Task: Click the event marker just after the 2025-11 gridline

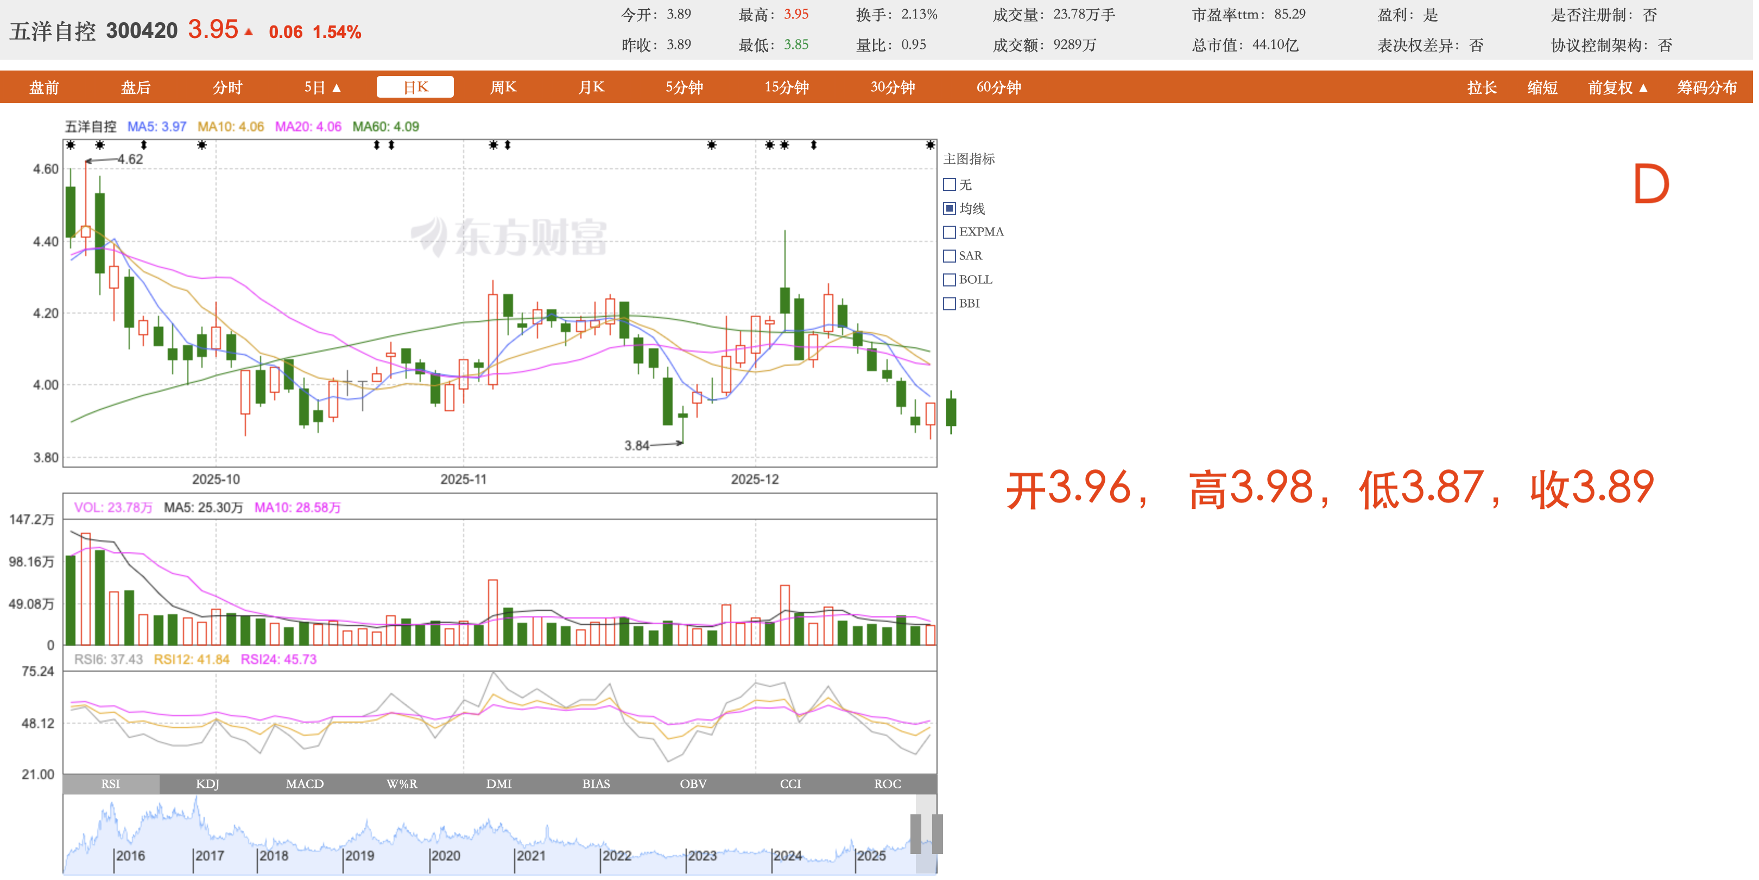Action: pos(493,145)
